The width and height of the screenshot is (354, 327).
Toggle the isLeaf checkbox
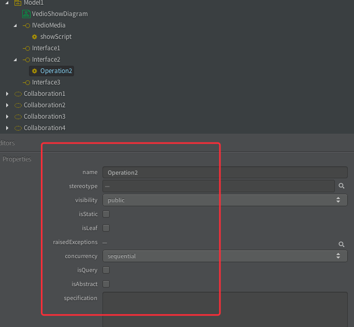[106, 228]
